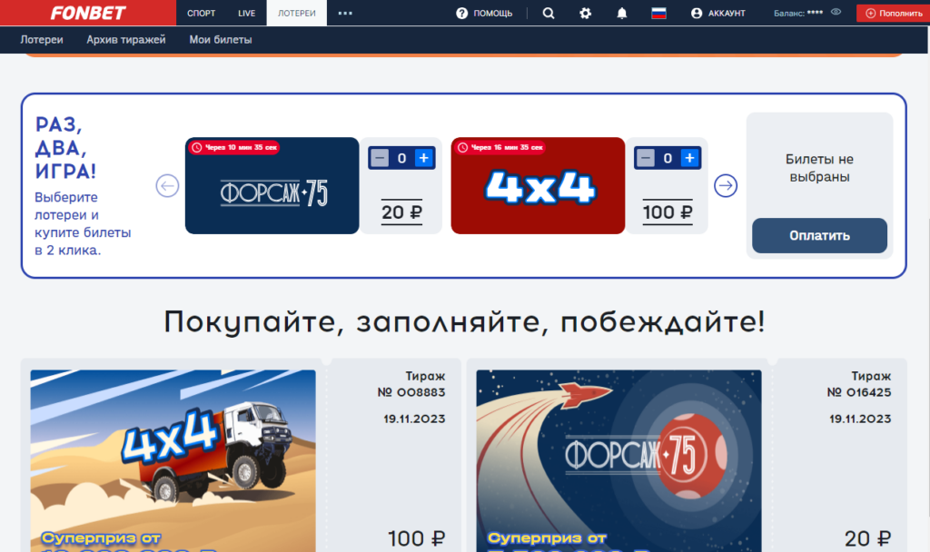Decrease Форсаж 75 ticket count
The image size is (930, 552).
380,158
